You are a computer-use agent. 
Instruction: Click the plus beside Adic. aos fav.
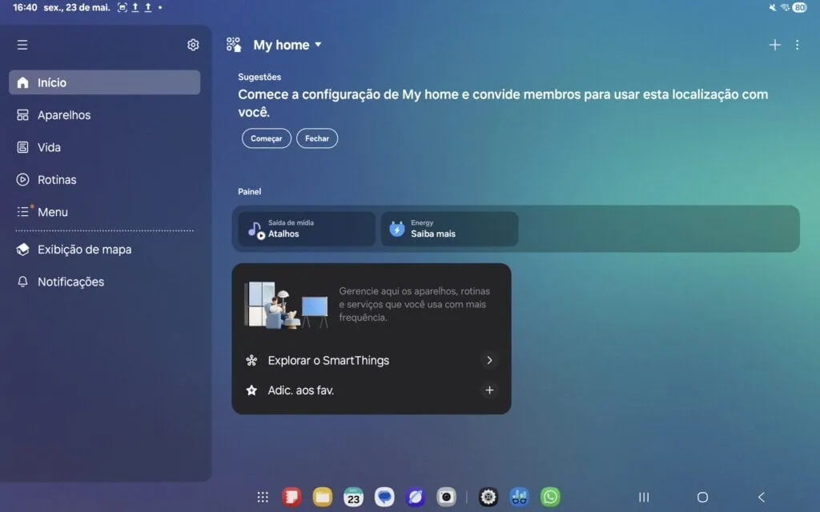coord(489,390)
